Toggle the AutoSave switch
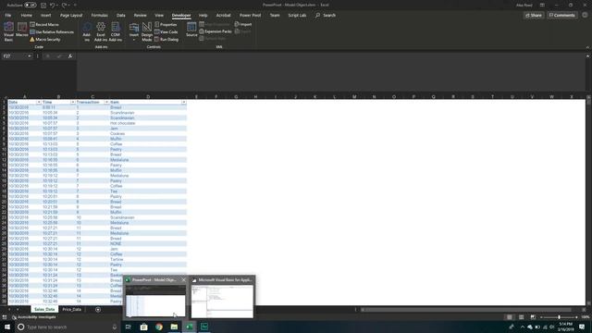The height and width of the screenshot is (333, 592). click(31, 5)
